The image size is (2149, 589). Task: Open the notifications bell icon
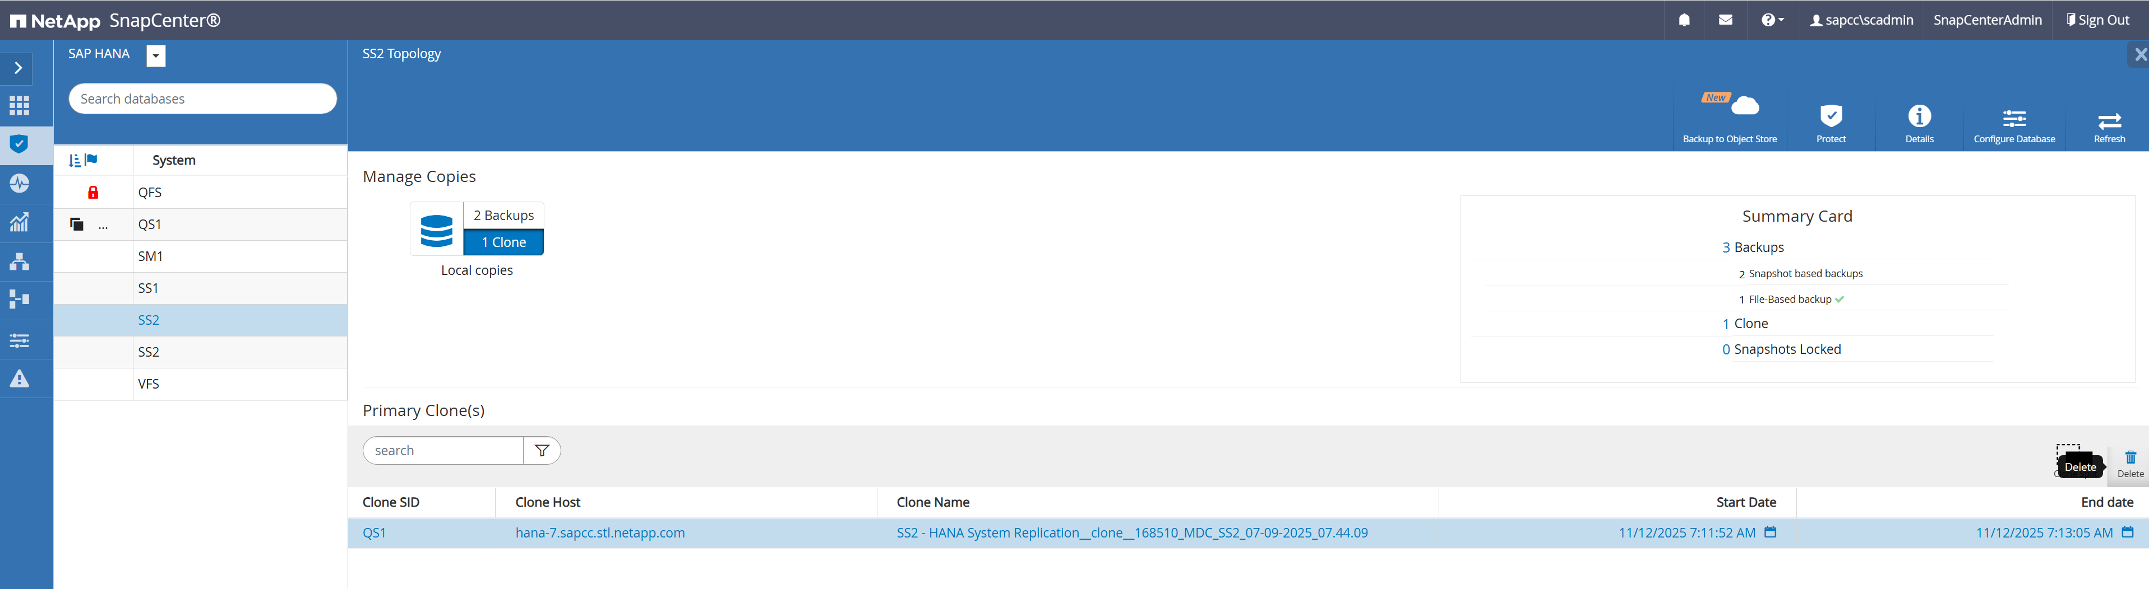coord(1684,20)
